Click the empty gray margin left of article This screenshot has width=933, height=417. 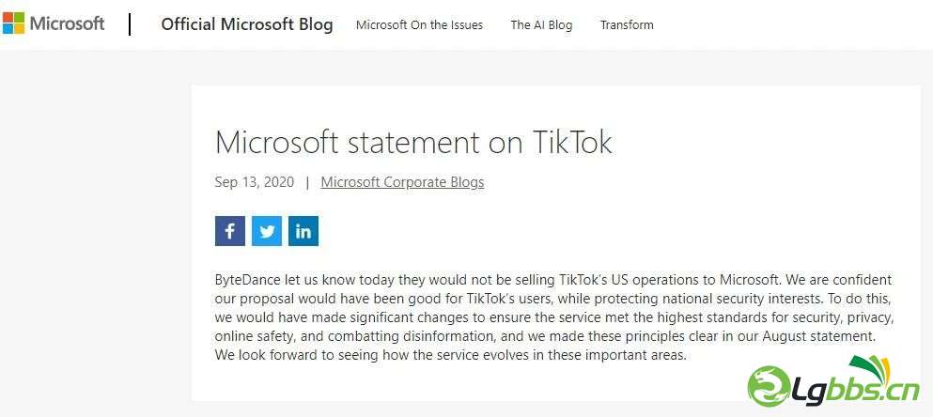(x=95, y=238)
